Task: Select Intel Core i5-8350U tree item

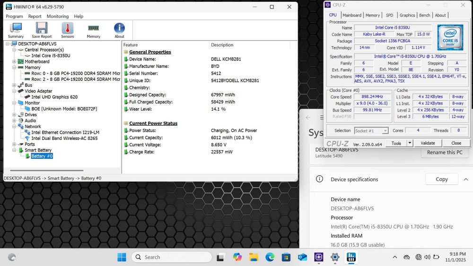Action: (51, 56)
